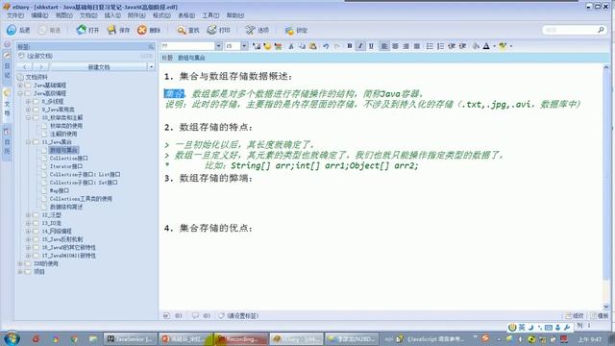Image resolution: width=615 pixels, height=346 pixels.
Task: Click the Search (查找) toolbar button
Action: click(x=188, y=30)
